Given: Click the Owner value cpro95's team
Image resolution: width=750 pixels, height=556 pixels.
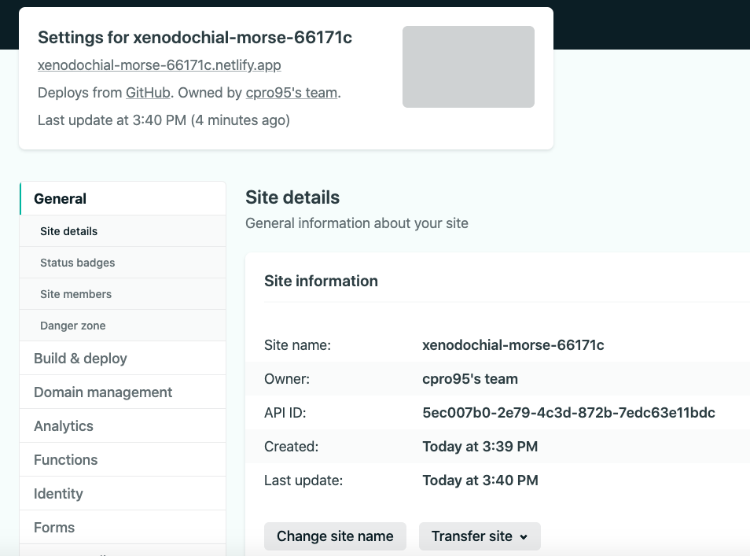Looking at the screenshot, I should click(x=470, y=379).
